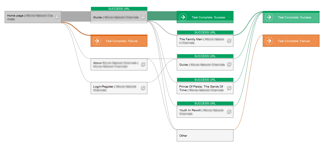Open the external link icon on the second Guide node

[x=229, y=64]
